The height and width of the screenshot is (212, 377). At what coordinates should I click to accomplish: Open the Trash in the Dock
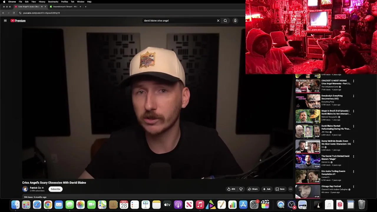[362, 205]
